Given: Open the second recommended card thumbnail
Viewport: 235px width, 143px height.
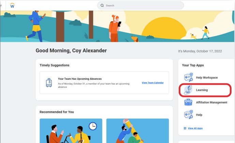Looking at the screenshot, I should click(x=137, y=131).
